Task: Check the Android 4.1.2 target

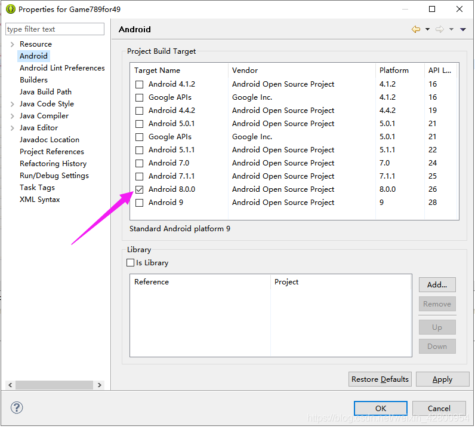Action: click(140, 84)
